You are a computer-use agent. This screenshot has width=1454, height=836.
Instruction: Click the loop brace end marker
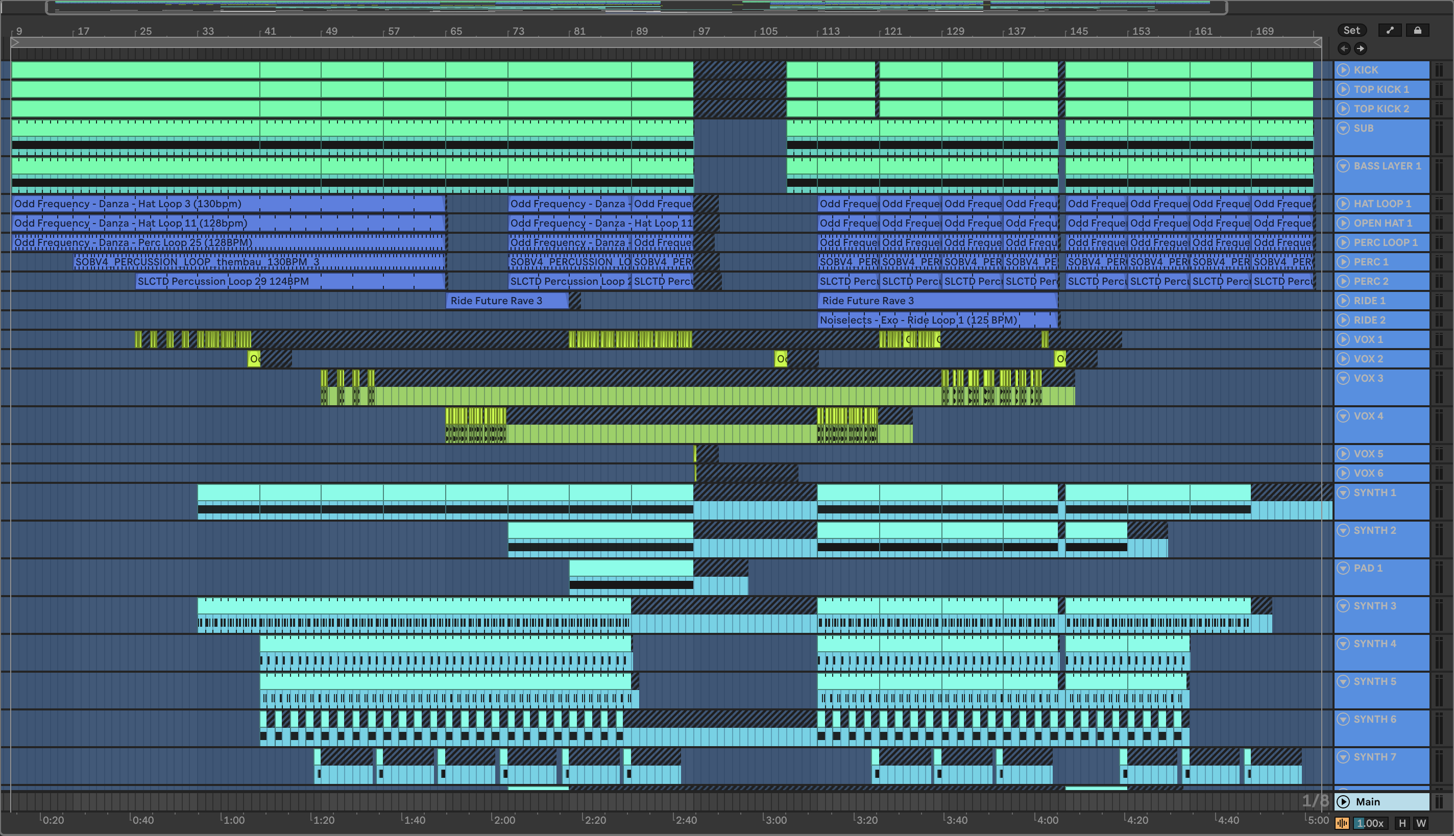1317,42
